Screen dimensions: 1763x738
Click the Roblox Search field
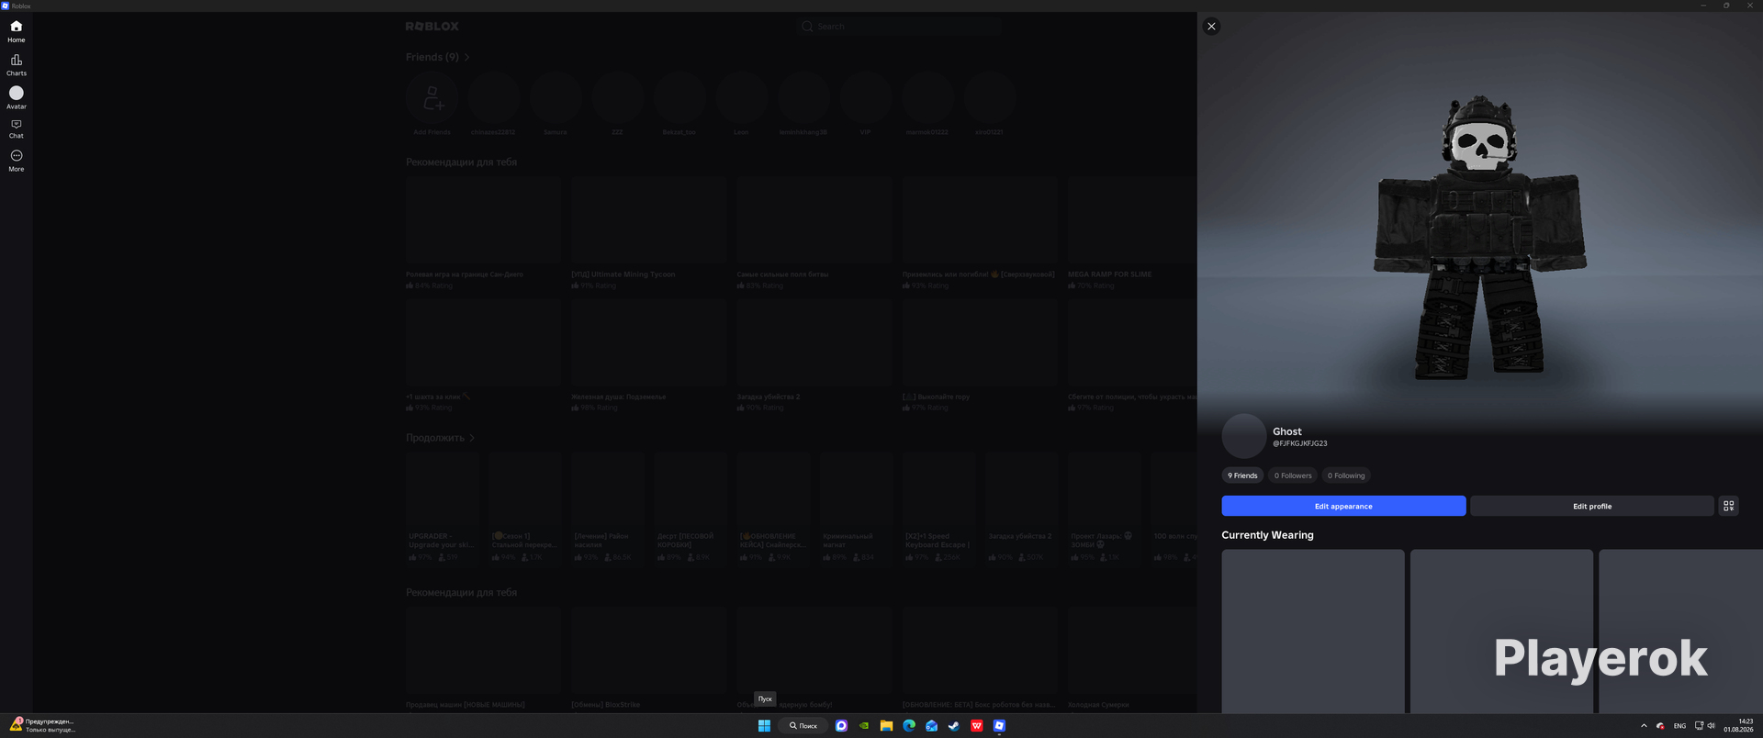pos(900,27)
